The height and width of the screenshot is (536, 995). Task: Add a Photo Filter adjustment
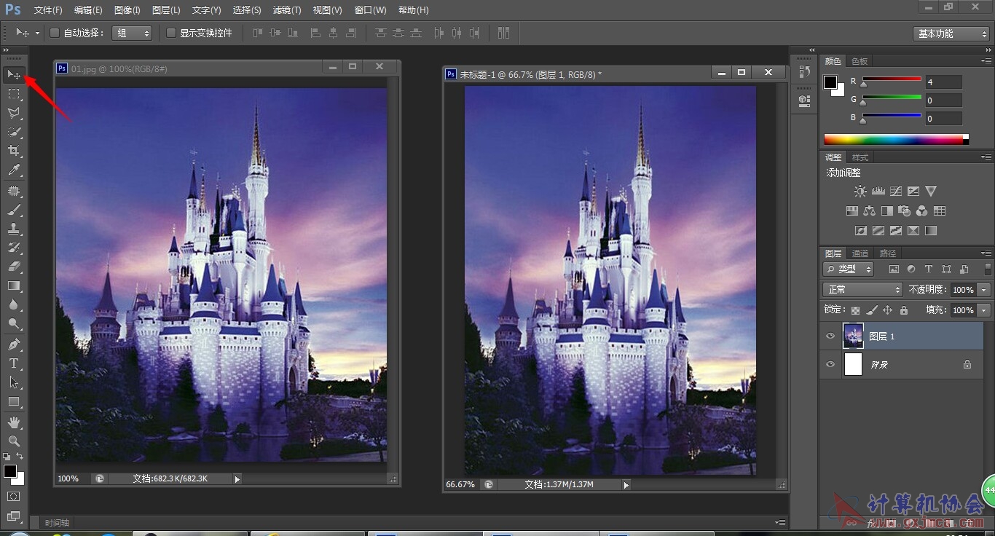click(x=904, y=210)
